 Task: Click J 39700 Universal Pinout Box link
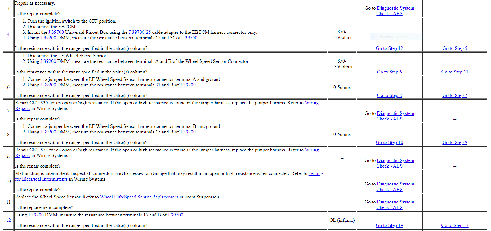[56, 32]
